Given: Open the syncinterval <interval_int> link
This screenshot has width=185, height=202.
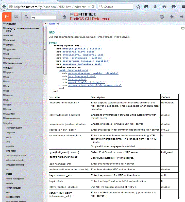Looking at the screenshot, I should tap(83, 55).
